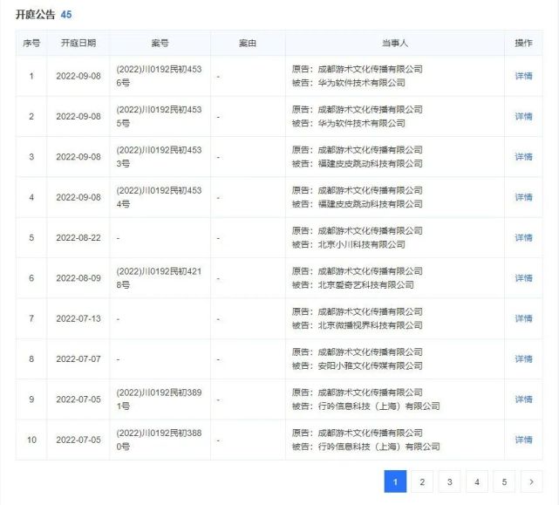Open 详情 for case 民初4536号
This screenshot has width=559, height=505.
coord(523,76)
